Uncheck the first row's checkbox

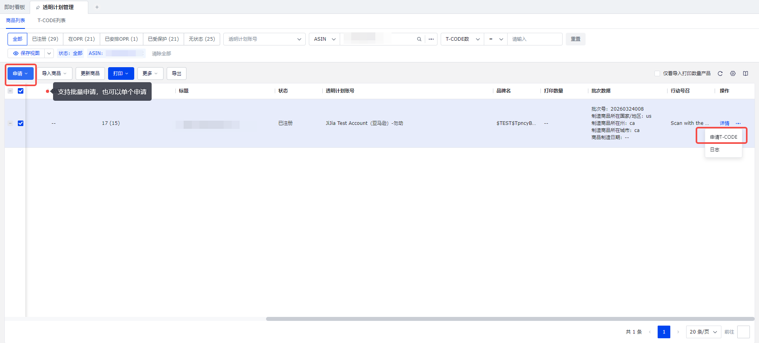click(x=21, y=123)
